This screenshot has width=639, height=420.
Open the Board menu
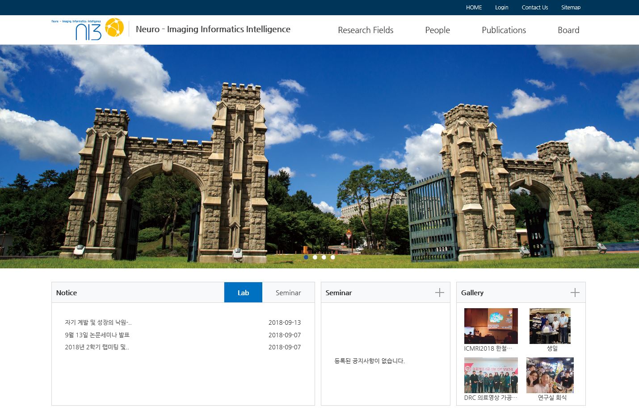(x=568, y=30)
